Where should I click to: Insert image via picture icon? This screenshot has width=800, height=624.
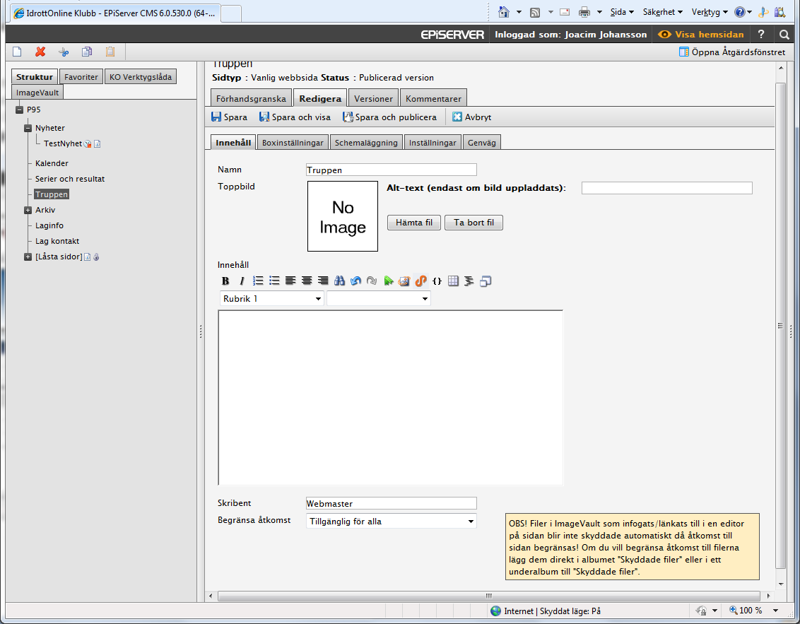point(404,281)
